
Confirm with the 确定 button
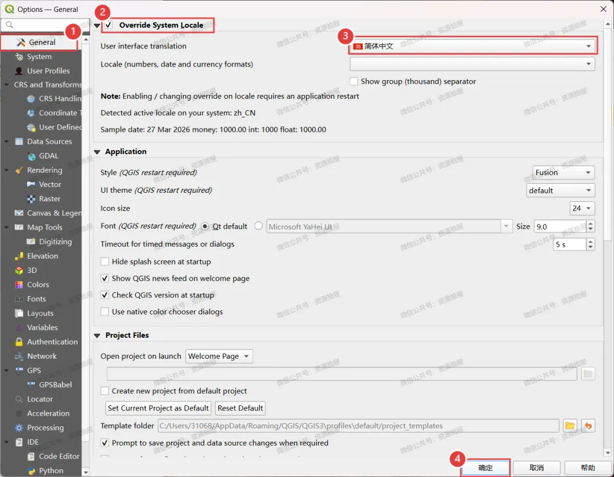(x=485, y=467)
